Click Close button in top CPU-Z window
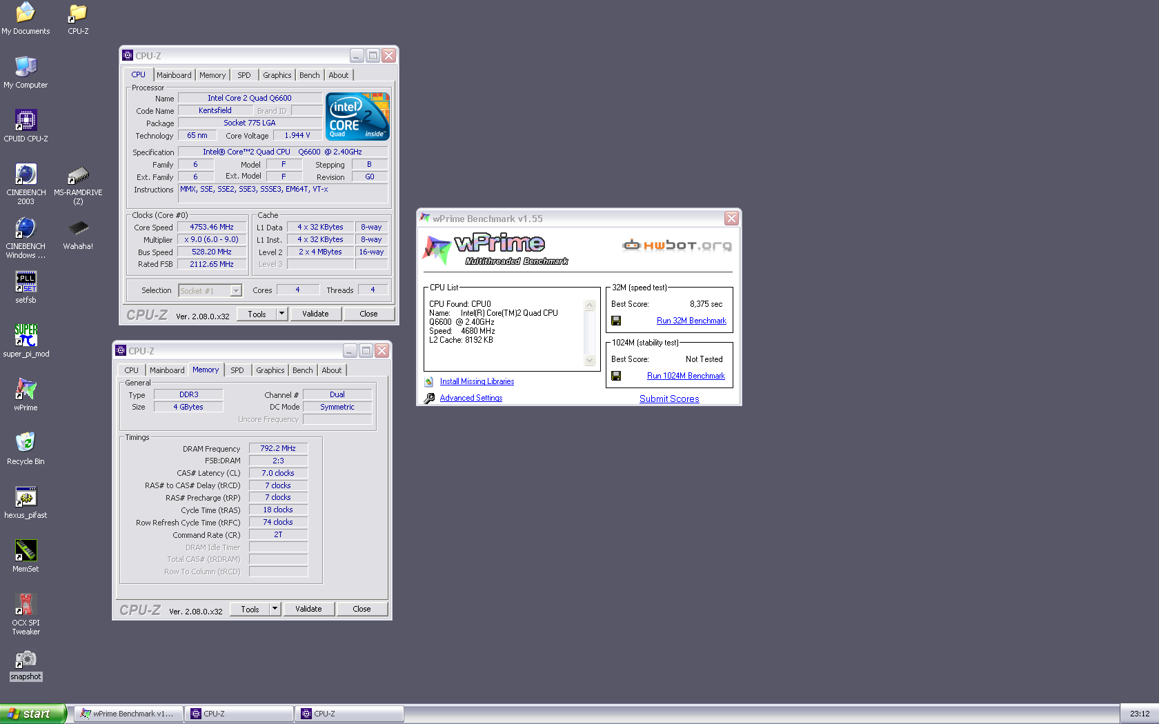Viewport: 1159px width, 724px height. click(x=368, y=314)
